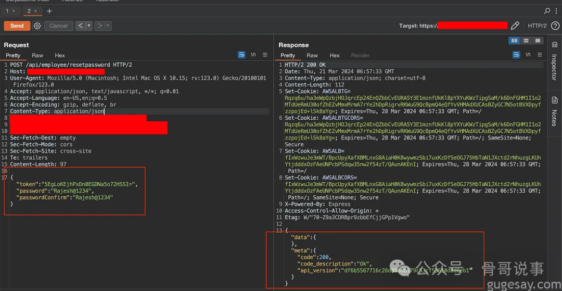Edit target with the pencil icon
Image resolution: width=562 pixels, height=291 pixels.
pos(515,26)
